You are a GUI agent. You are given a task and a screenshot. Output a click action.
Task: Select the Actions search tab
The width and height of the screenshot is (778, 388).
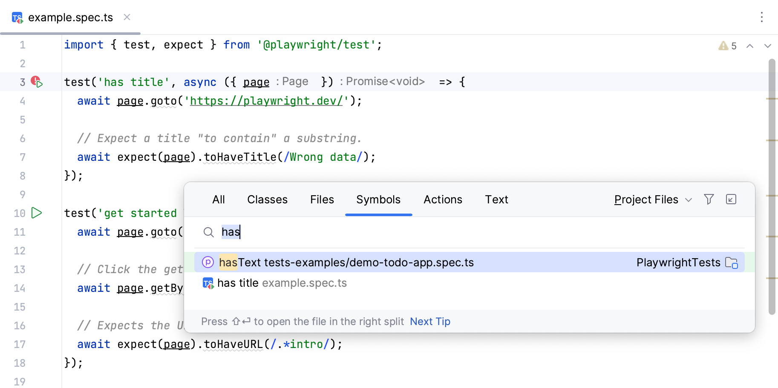443,200
